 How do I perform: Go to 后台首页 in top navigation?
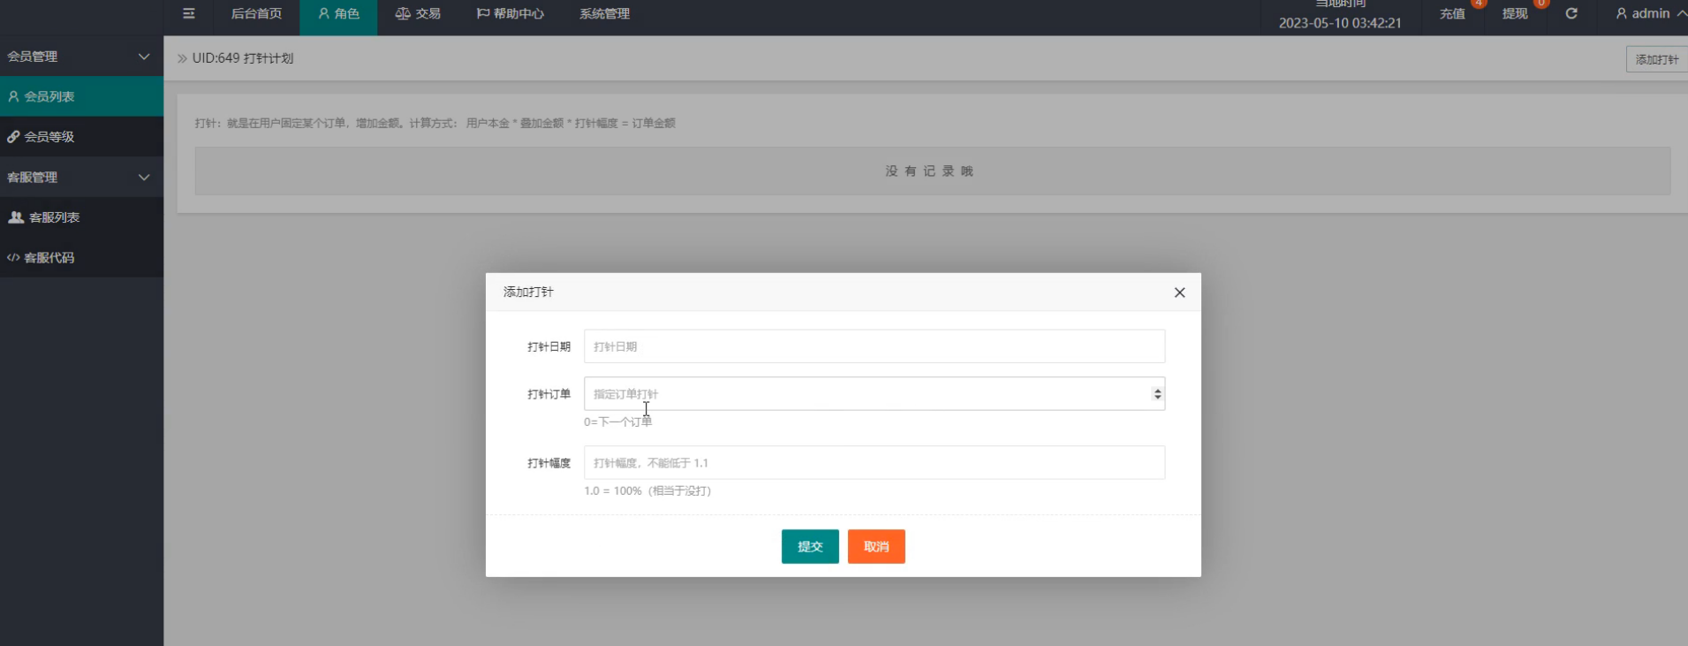[256, 14]
